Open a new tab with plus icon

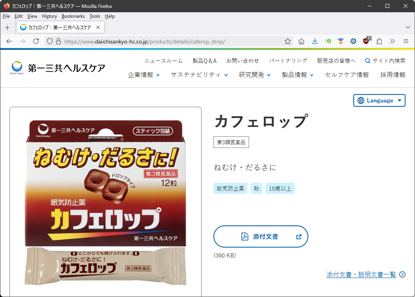[x=7, y=27]
